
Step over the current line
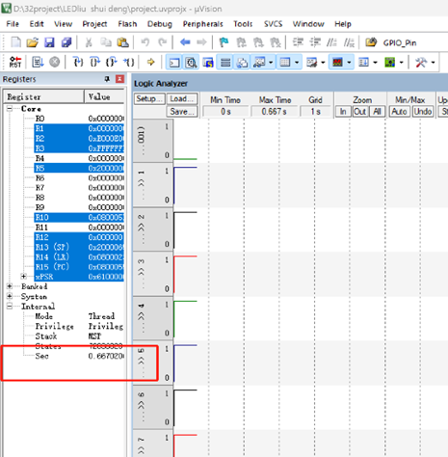(x=94, y=62)
